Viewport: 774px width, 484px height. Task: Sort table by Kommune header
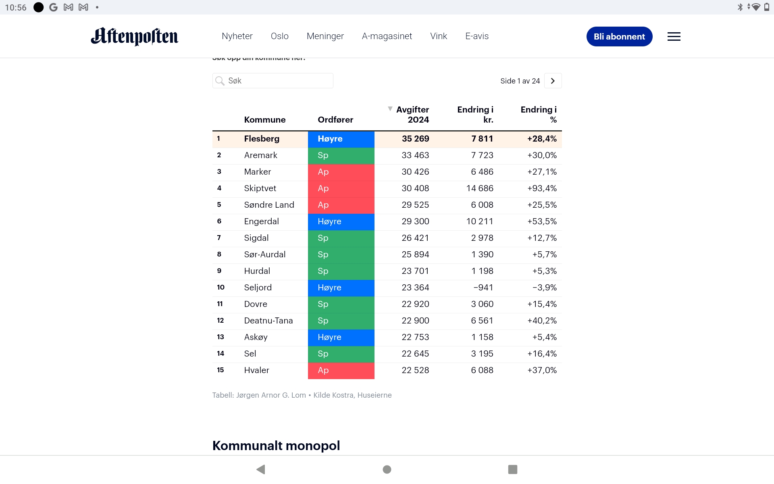[x=265, y=120]
